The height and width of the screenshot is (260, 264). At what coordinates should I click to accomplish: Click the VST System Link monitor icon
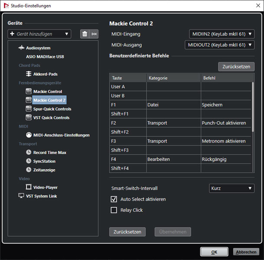pyautogui.click(x=21, y=196)
